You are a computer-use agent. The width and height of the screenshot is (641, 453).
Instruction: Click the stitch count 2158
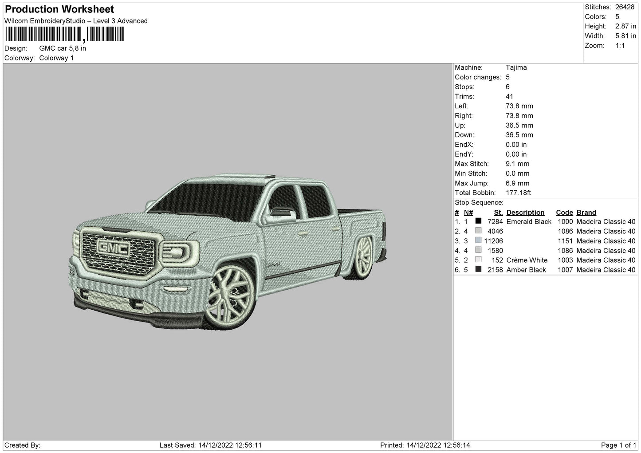(495, 270)
